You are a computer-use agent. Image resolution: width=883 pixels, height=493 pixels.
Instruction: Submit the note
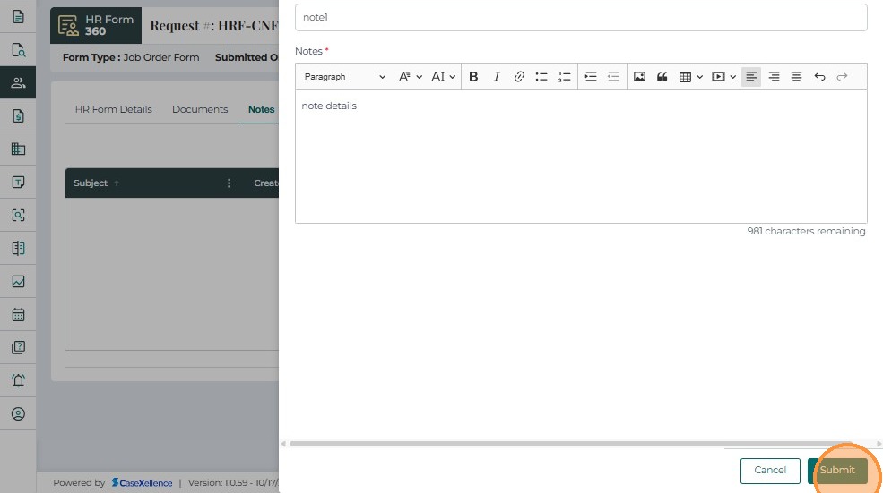click(x=837, y=471)
